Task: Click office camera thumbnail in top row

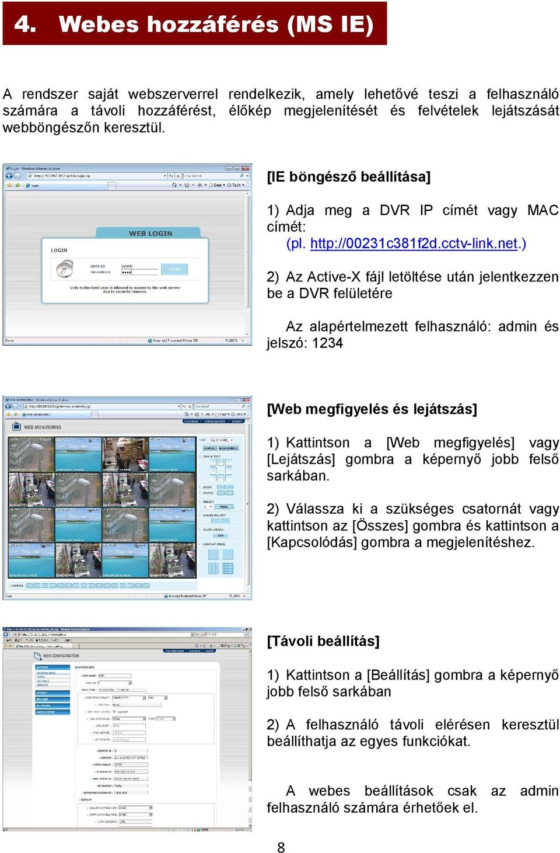Action: 125,454
